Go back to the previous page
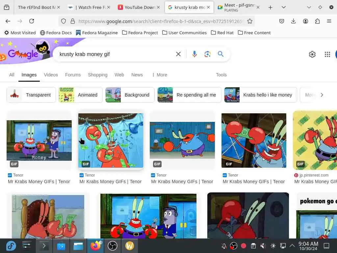The width and height of the screenshot is (337, 253). pos(8,21)
